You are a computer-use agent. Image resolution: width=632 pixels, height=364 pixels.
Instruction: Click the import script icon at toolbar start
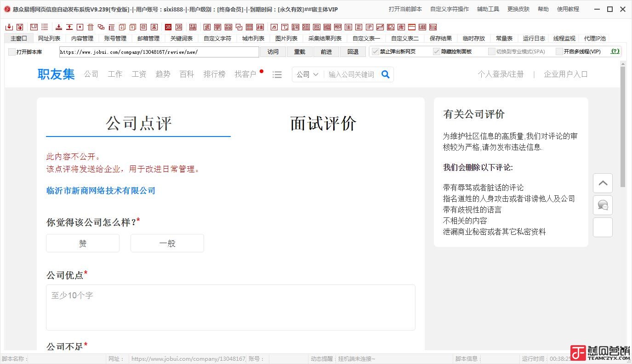pyautogui.click(x=10, y=27)
